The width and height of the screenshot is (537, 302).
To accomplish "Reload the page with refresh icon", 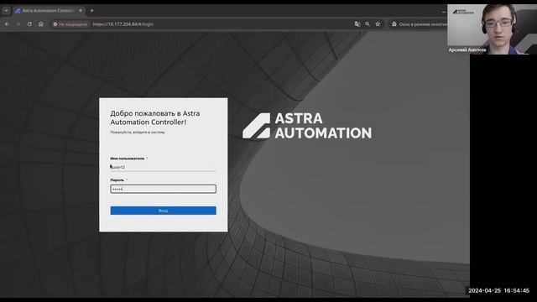I will [30, 24].
